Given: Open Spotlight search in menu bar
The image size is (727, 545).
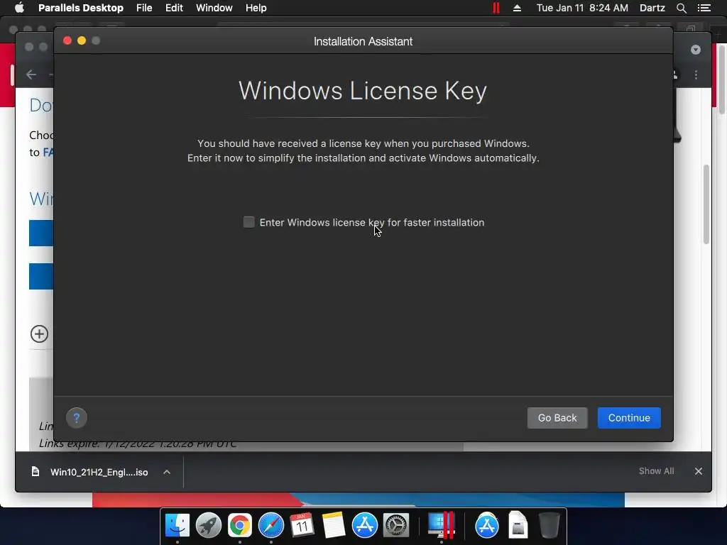Looking at the screenshot, I should (681, 8).
